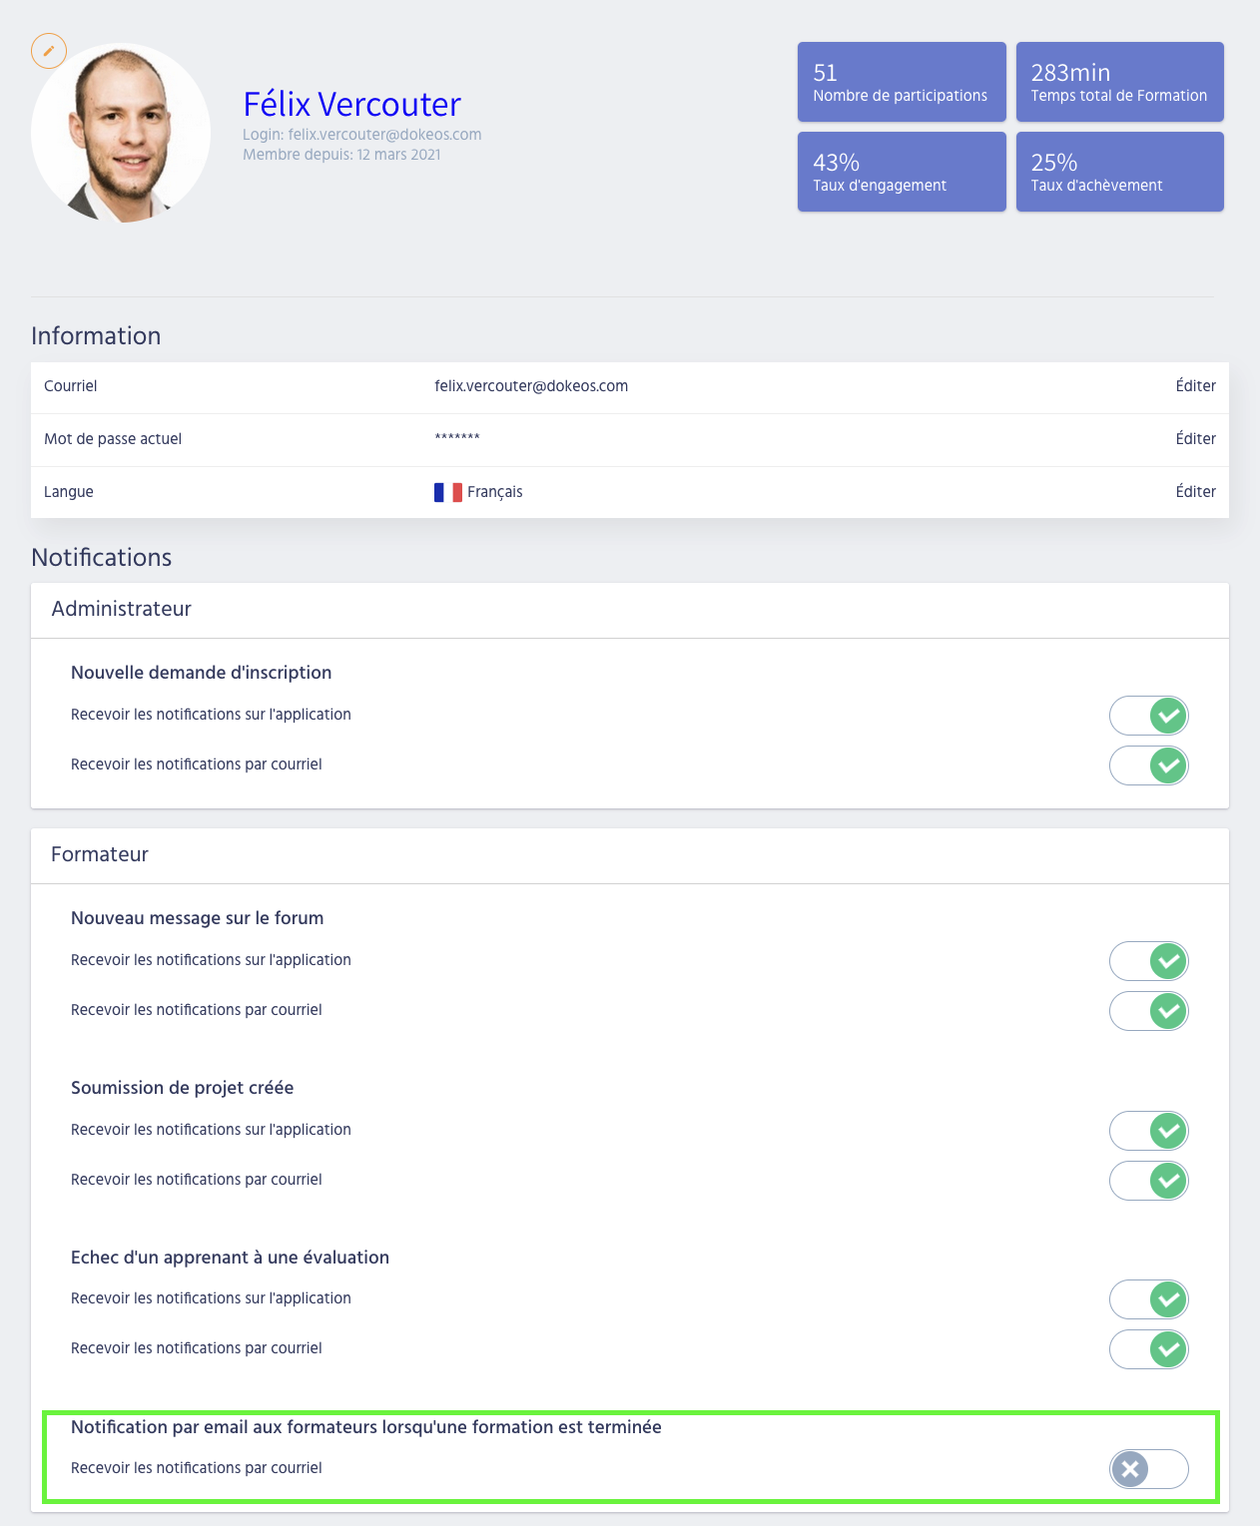Edit the Langue setting
1260x1526 pixels.
1195,492
